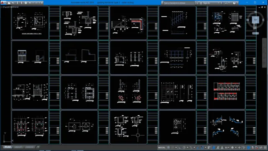Toggle the drawing Grid display
This screenshot has width=268, height=151.
[168, 147]
